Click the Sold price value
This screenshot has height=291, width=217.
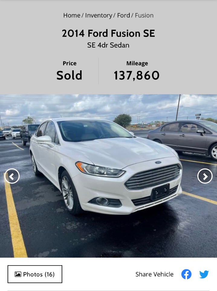click(70, 75)
